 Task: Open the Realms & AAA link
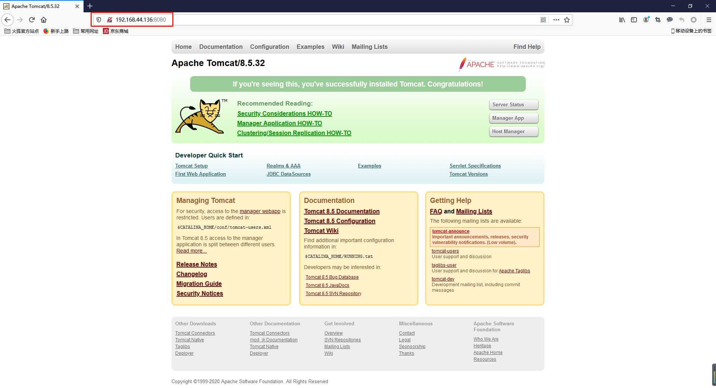(283, 166)
